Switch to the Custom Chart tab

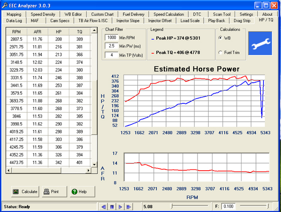pos(102,14)
